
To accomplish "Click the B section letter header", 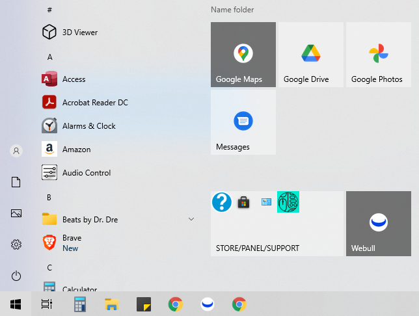I will tap(49, 198).
